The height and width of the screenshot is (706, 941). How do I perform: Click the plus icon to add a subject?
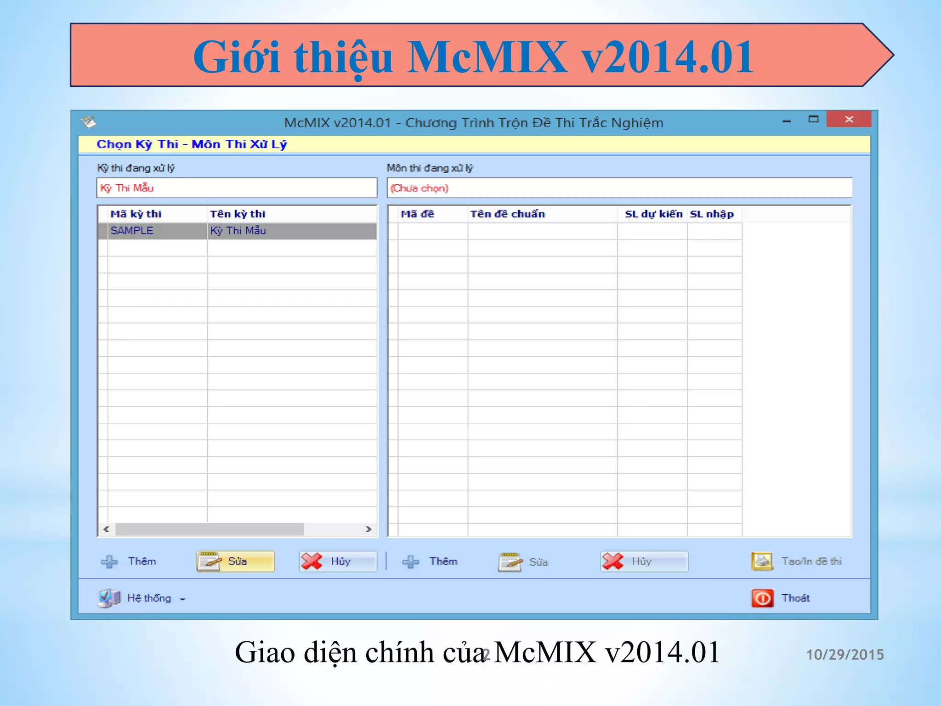410,561
